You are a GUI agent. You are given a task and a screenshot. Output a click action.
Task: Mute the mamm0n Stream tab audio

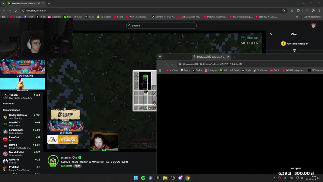39,4
